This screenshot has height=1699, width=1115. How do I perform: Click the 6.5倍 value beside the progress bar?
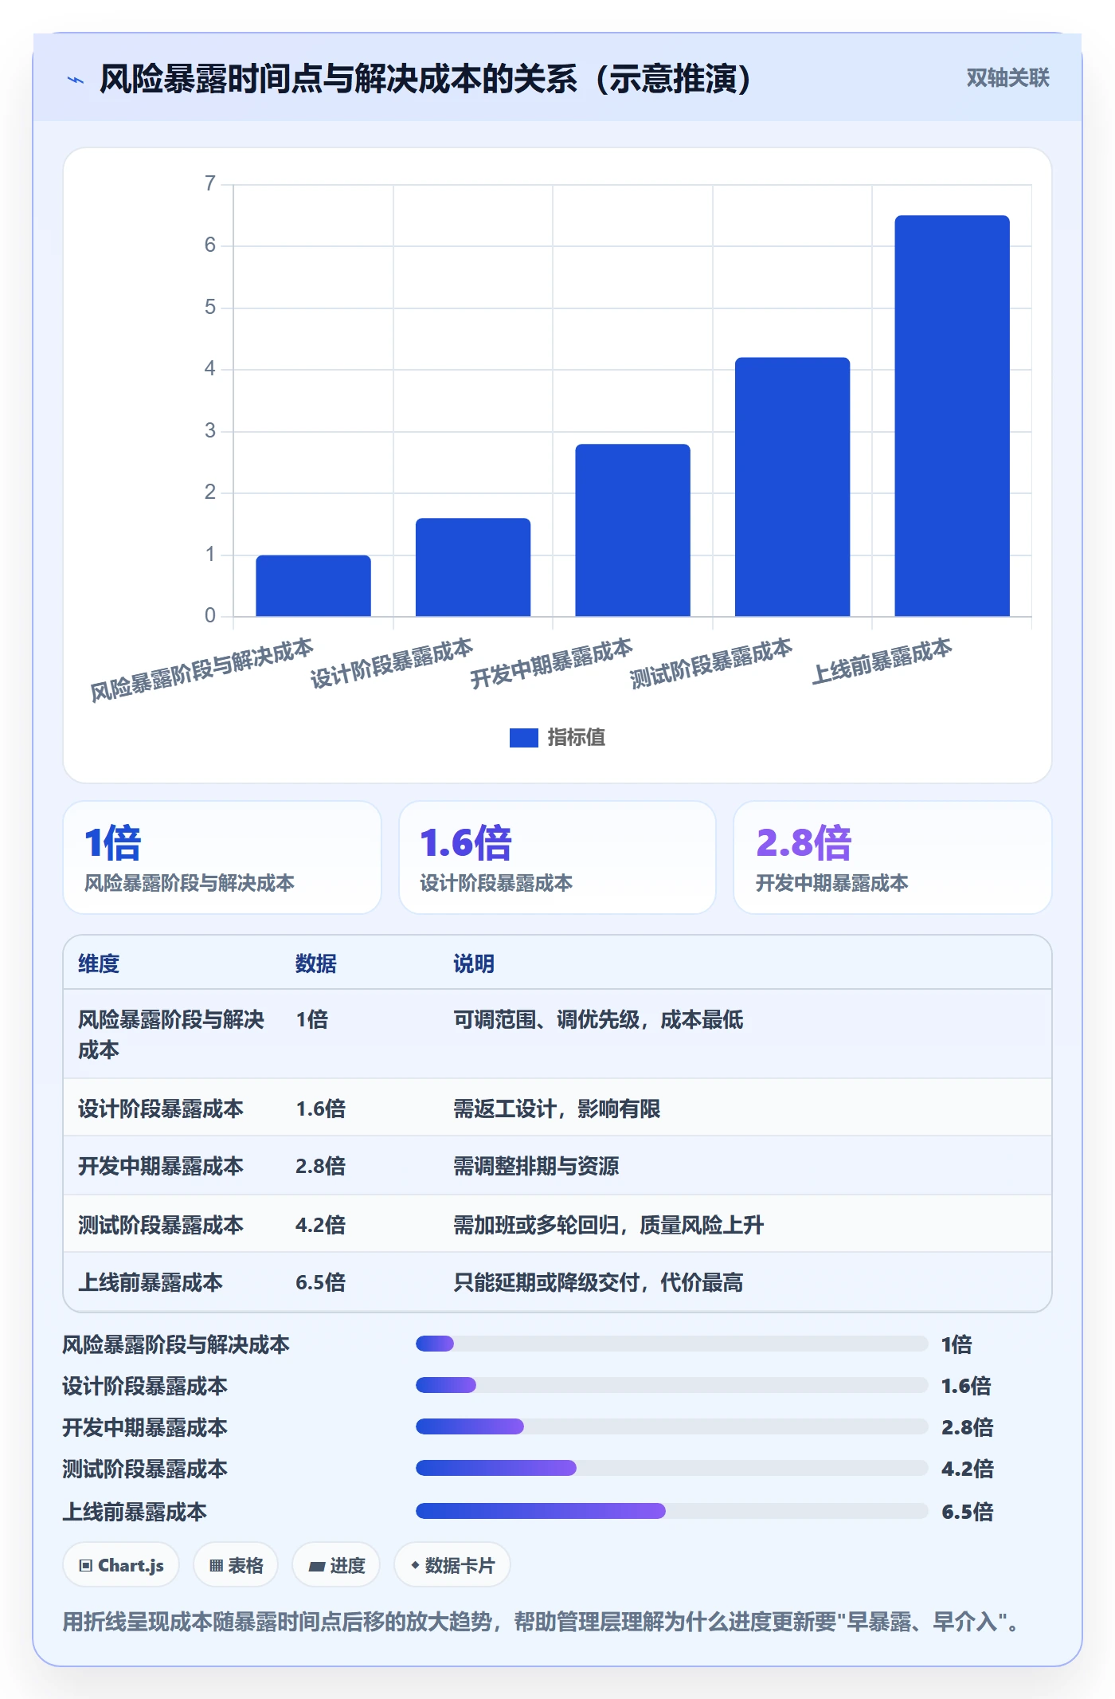tap(968, 1512)
